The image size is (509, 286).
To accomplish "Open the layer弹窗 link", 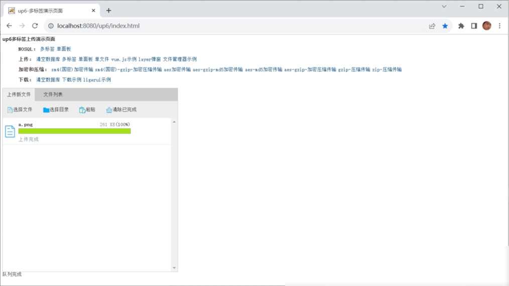I will click(x=150, y=59).
